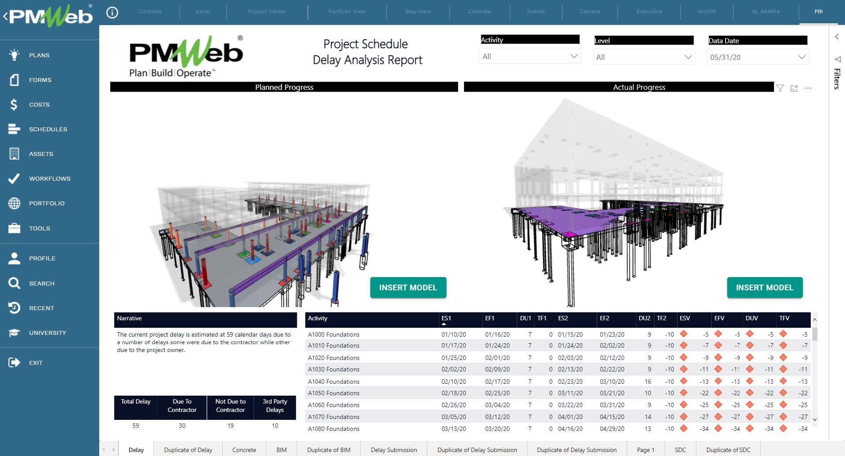Click the filter funnel icon above Actual Progress

780,88
